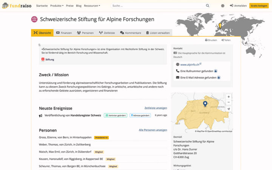The width and height of the screenshot is (272, 170).
Task: Click 'Gotthardstrasse 20' address text
Action: [185, 153]
